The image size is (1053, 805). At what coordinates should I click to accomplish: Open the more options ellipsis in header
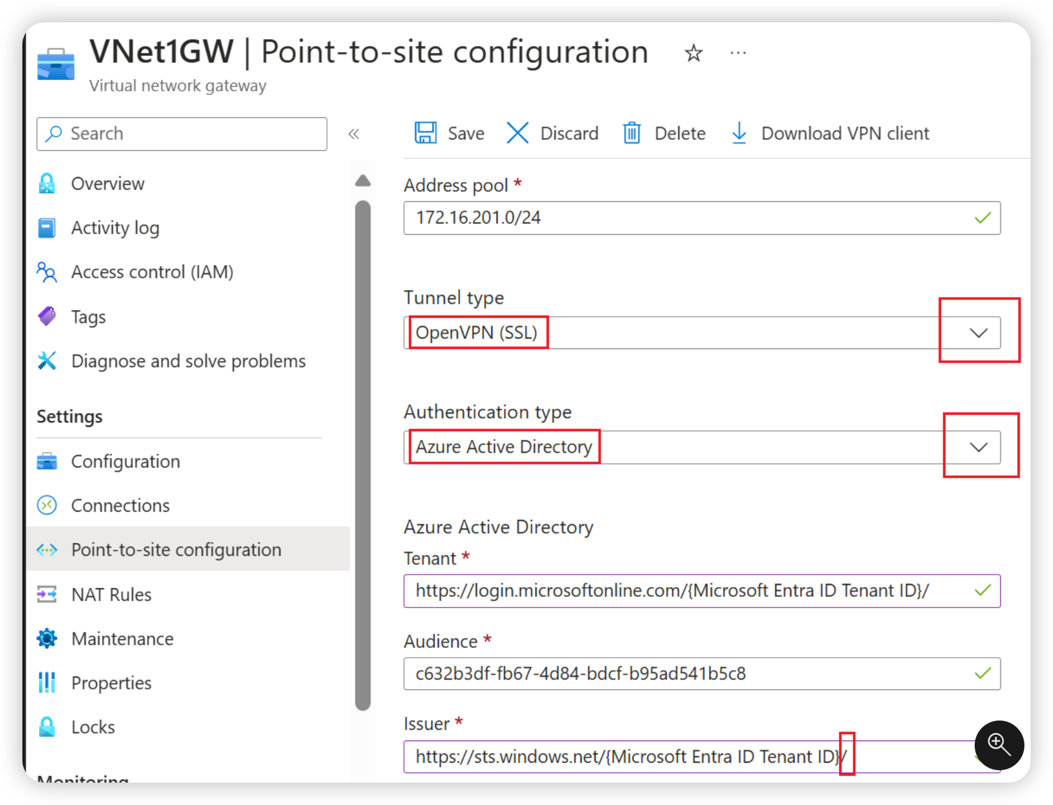point(738,53)
